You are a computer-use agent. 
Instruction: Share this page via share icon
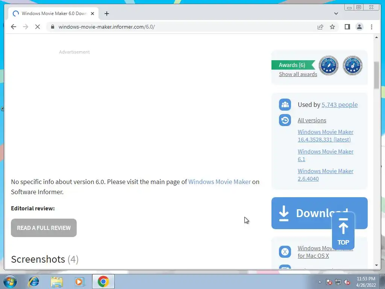320,27
